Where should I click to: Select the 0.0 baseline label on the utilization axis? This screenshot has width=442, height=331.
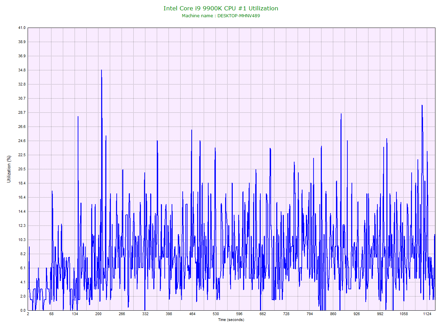click(x=23, y=310)
